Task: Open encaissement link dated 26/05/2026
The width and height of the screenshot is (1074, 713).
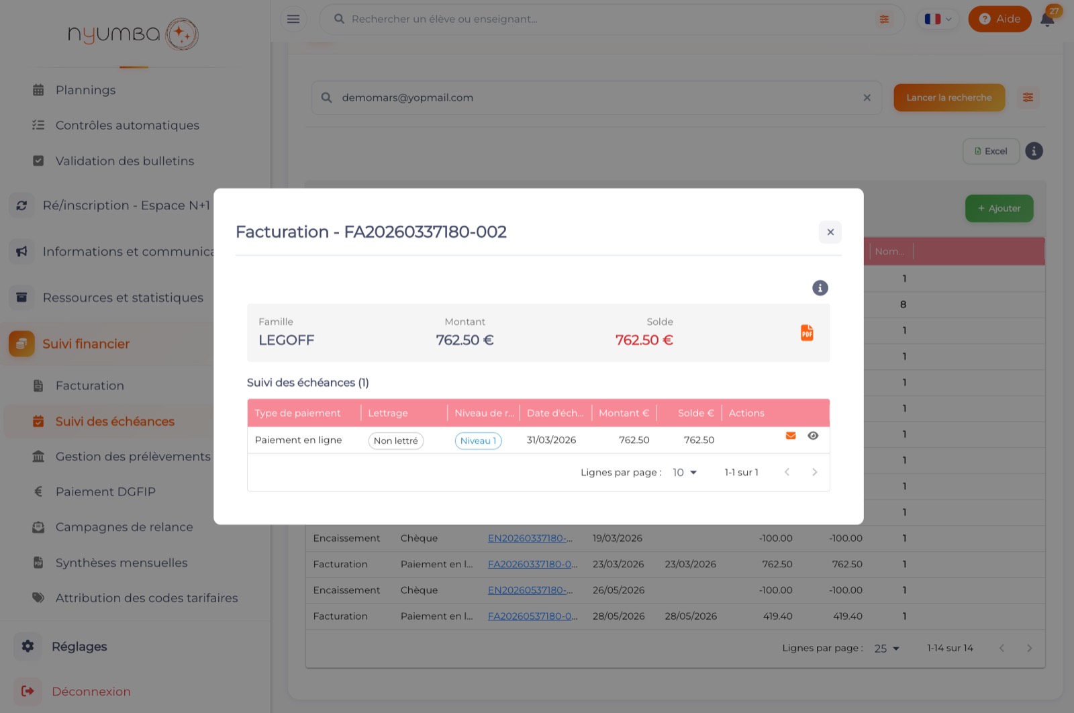Action: pyautogui.click(x=530, y=590)
